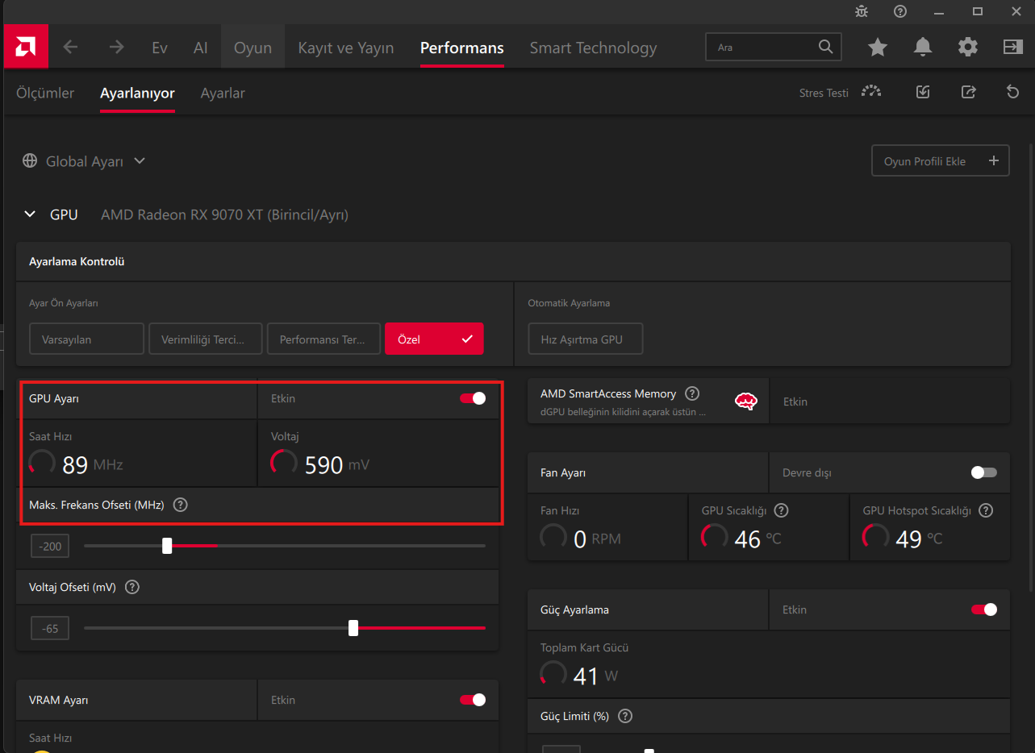
Task: Open notifications bell icon
Action: pyautogui.click(x=923, y=48)
